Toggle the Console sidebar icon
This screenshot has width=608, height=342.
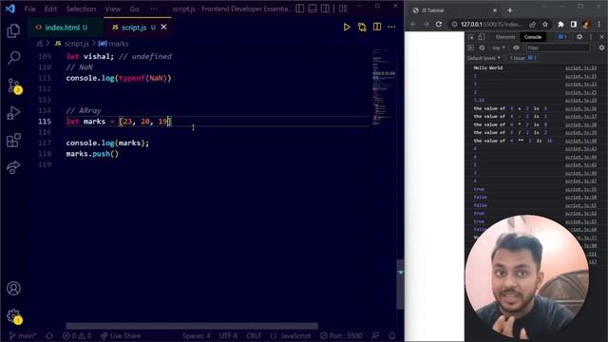click(471, 47)
